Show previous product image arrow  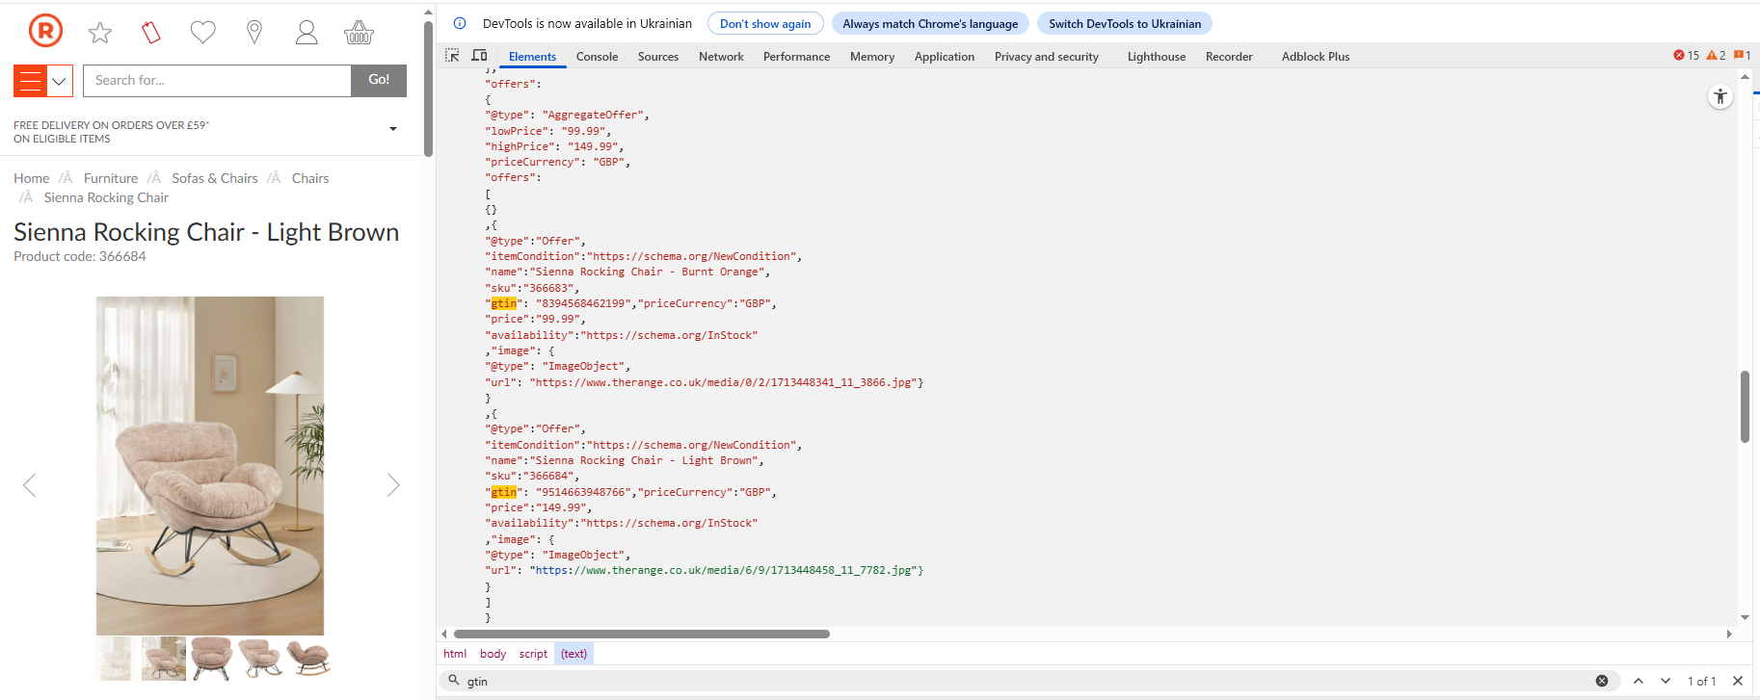(x=29, y=484)
